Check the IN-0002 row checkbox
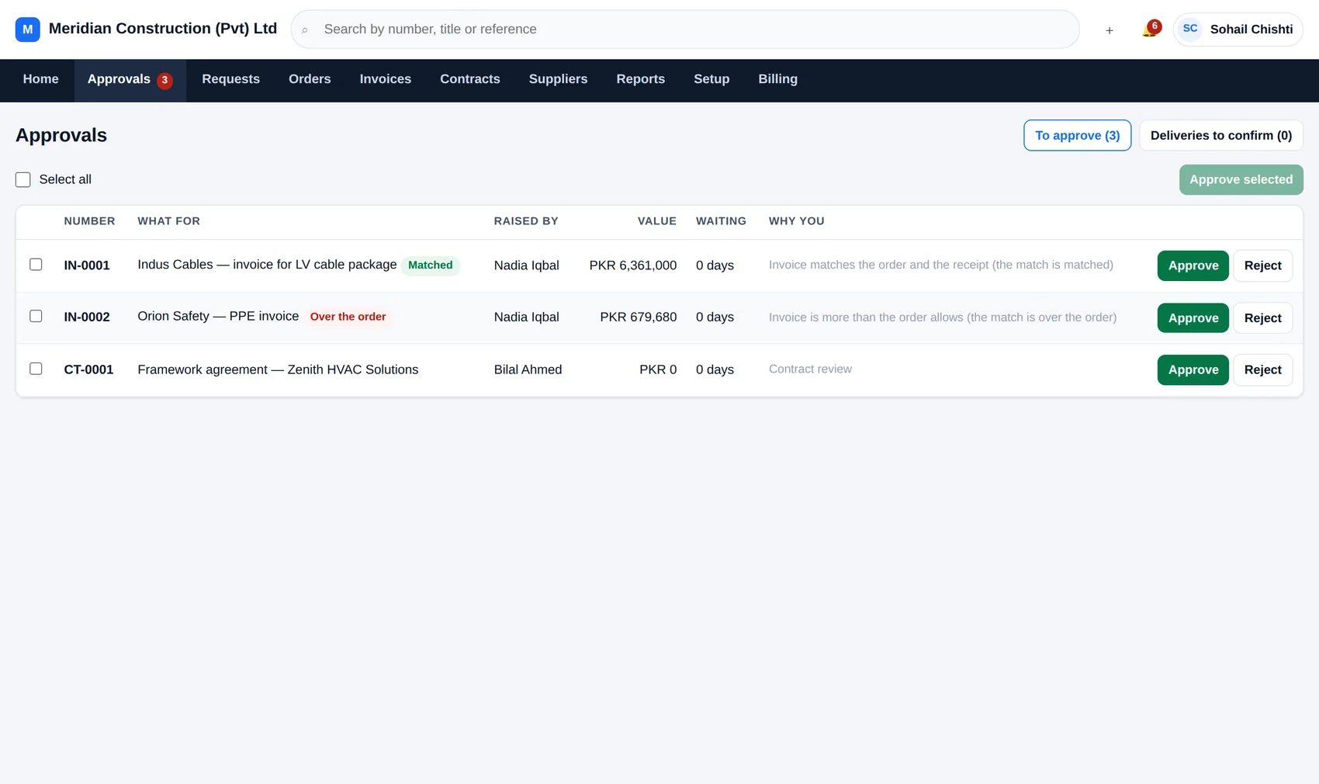1319x784 pixels. point(36,316)
